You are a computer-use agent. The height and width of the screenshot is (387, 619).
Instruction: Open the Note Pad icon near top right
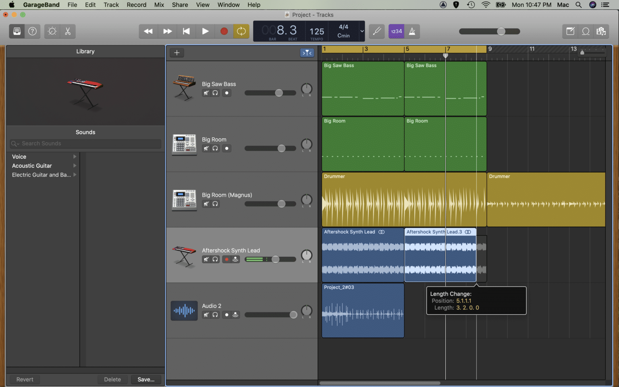pos(570,31)
